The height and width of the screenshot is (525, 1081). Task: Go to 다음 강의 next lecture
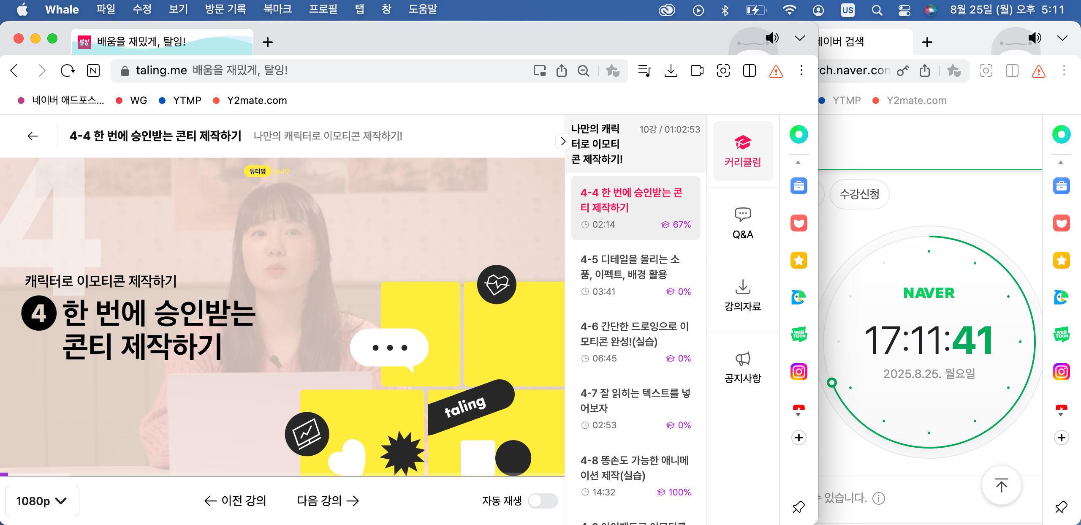pos(328,501)
